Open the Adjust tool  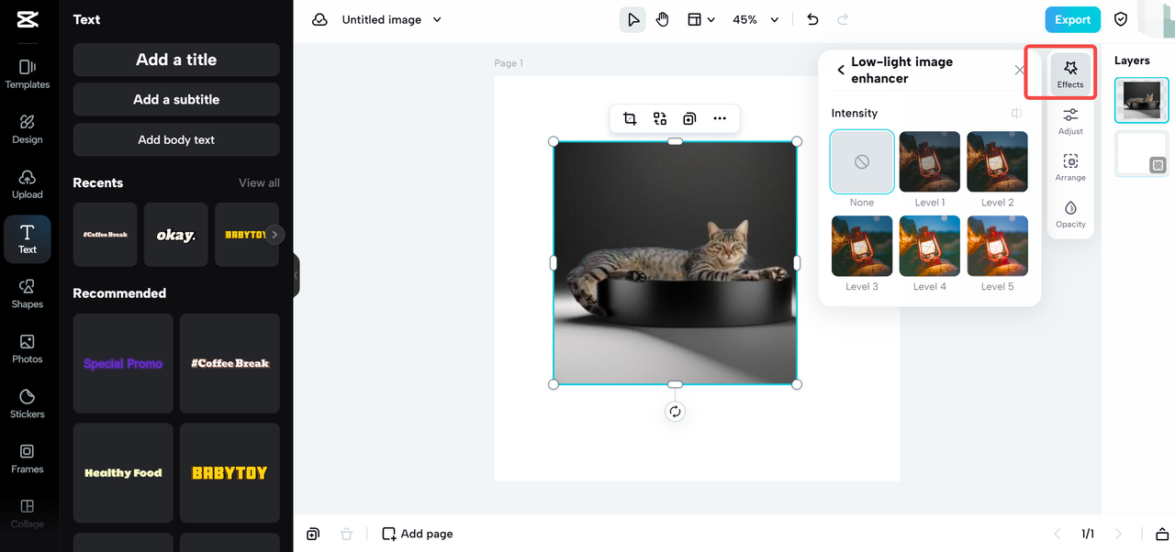(x=1070, y=121)
